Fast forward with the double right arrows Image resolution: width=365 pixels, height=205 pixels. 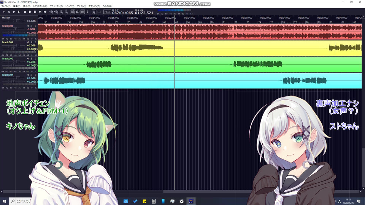pyautogui.click(x=45, y=12)
